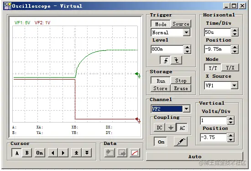Switch to Y/X display mode
This screenshot has width=251, height=171.
230,68
